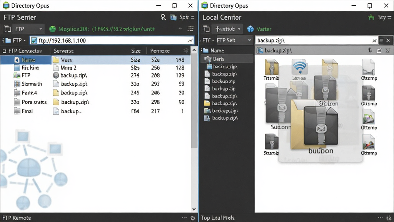Viewport: 394px width, 222px height.
Task: Click the monitor icon next to path field
Action: (x=381, y=40)
